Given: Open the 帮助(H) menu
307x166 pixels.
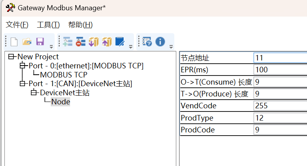Looking at the screenshot, I should click(80, 25).
